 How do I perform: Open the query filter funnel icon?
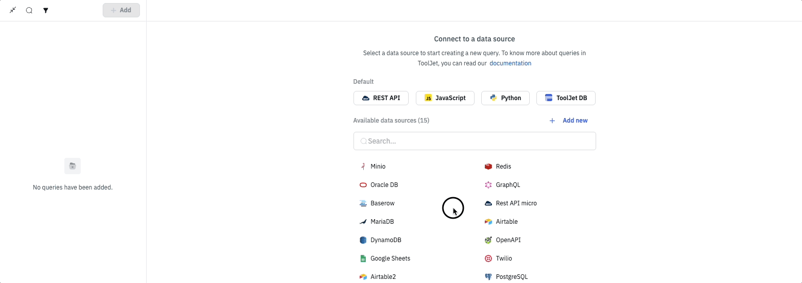pos(45,10)
